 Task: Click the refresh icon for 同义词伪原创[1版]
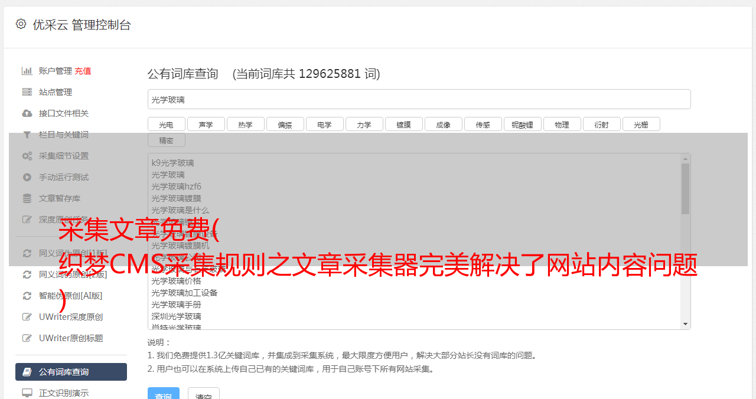(x=27, y=253)
